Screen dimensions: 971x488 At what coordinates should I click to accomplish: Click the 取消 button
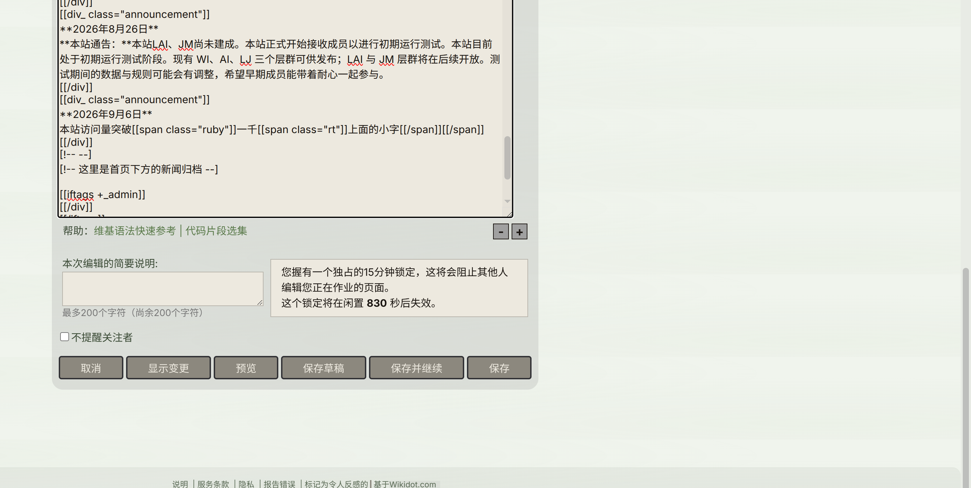[91, 368]
